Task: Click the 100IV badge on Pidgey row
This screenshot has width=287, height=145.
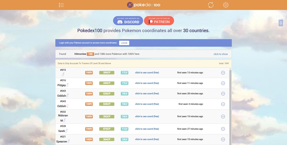Action: (89, 83)
